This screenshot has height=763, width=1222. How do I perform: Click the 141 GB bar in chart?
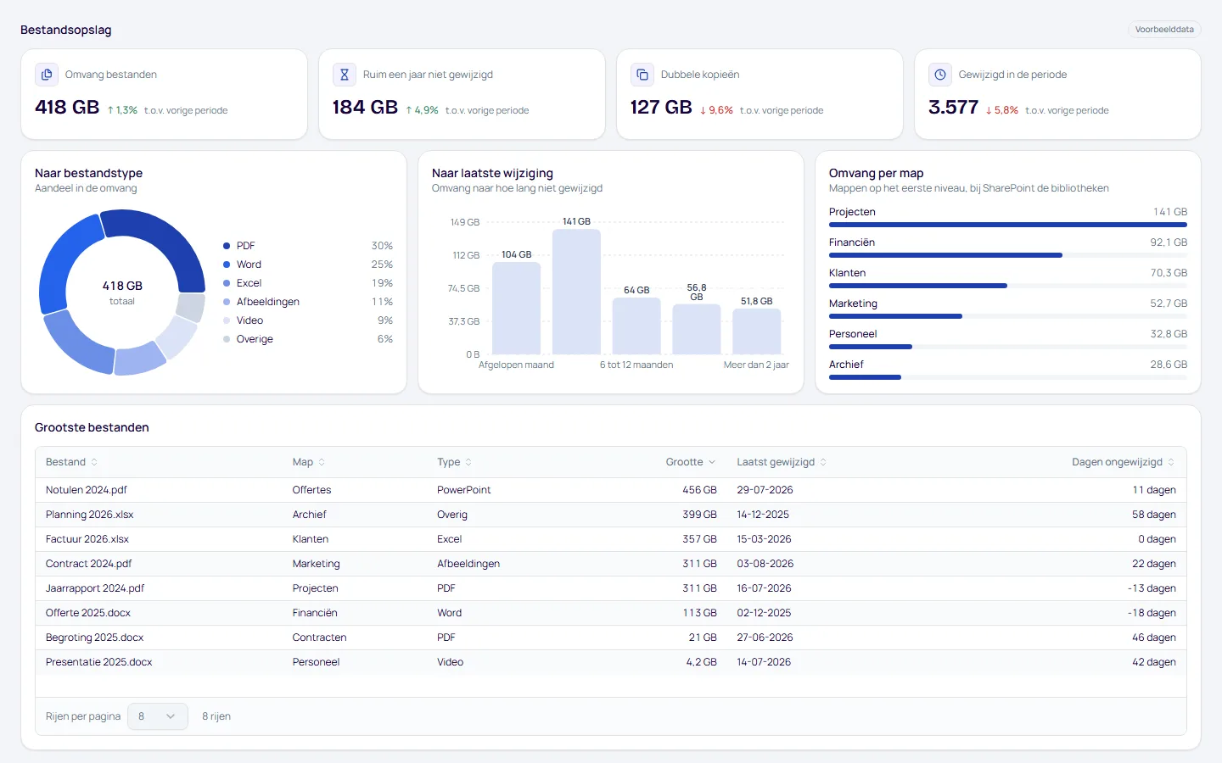(576, 292)
